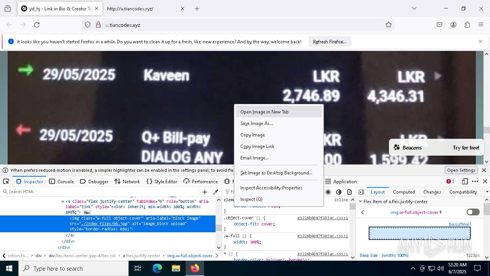
Task: Toggle dark color scheme simulation
Action: 339,192
